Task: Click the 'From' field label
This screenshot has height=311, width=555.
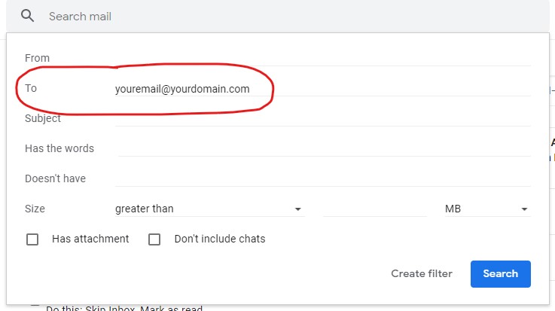Action: (37, 58)
